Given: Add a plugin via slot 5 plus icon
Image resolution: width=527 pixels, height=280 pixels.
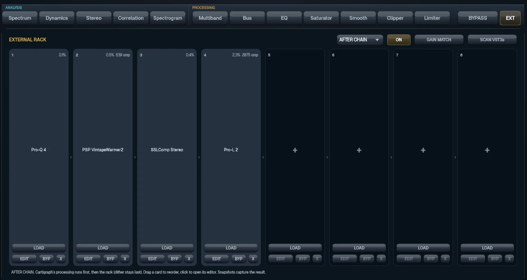Looking at the screenshot, I should [x=295, y=150].
